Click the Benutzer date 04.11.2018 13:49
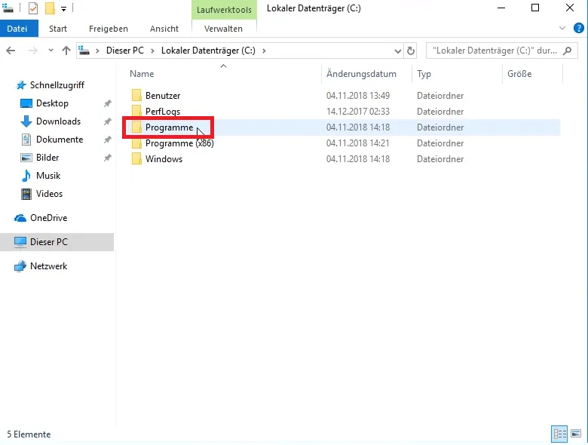Screen dimensions: 588x445 click(x=358, y=96)
